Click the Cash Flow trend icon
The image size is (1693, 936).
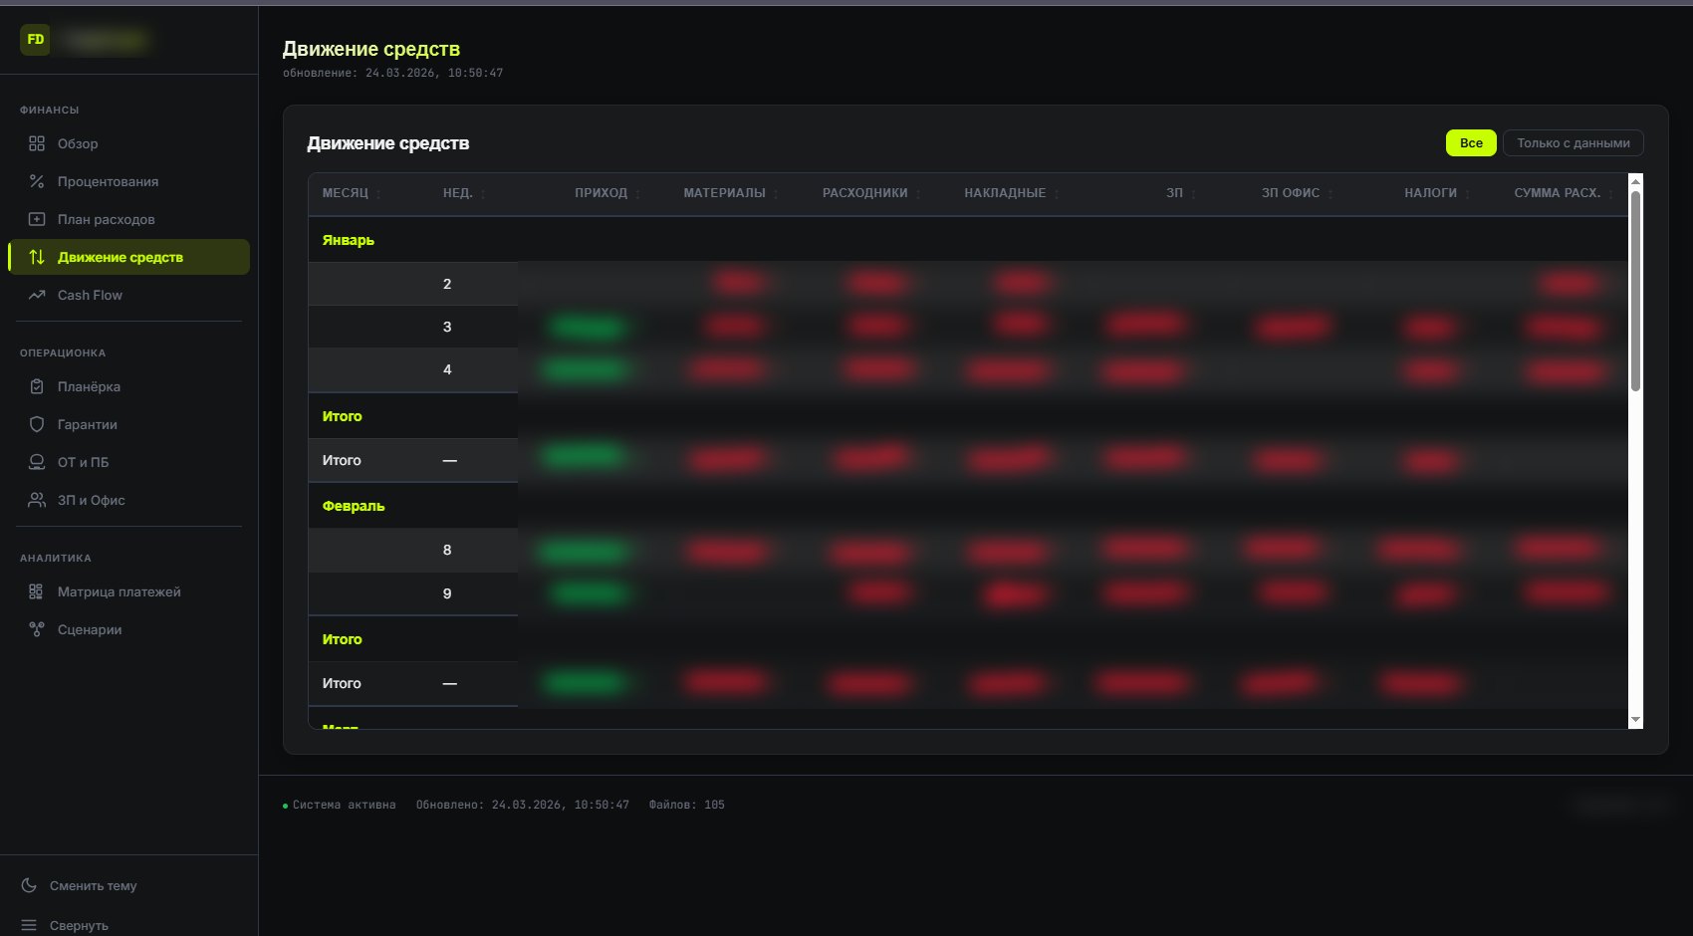(37, 295)
